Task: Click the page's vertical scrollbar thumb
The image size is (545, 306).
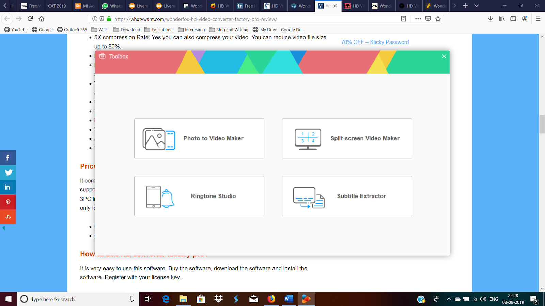Action: 542,124
